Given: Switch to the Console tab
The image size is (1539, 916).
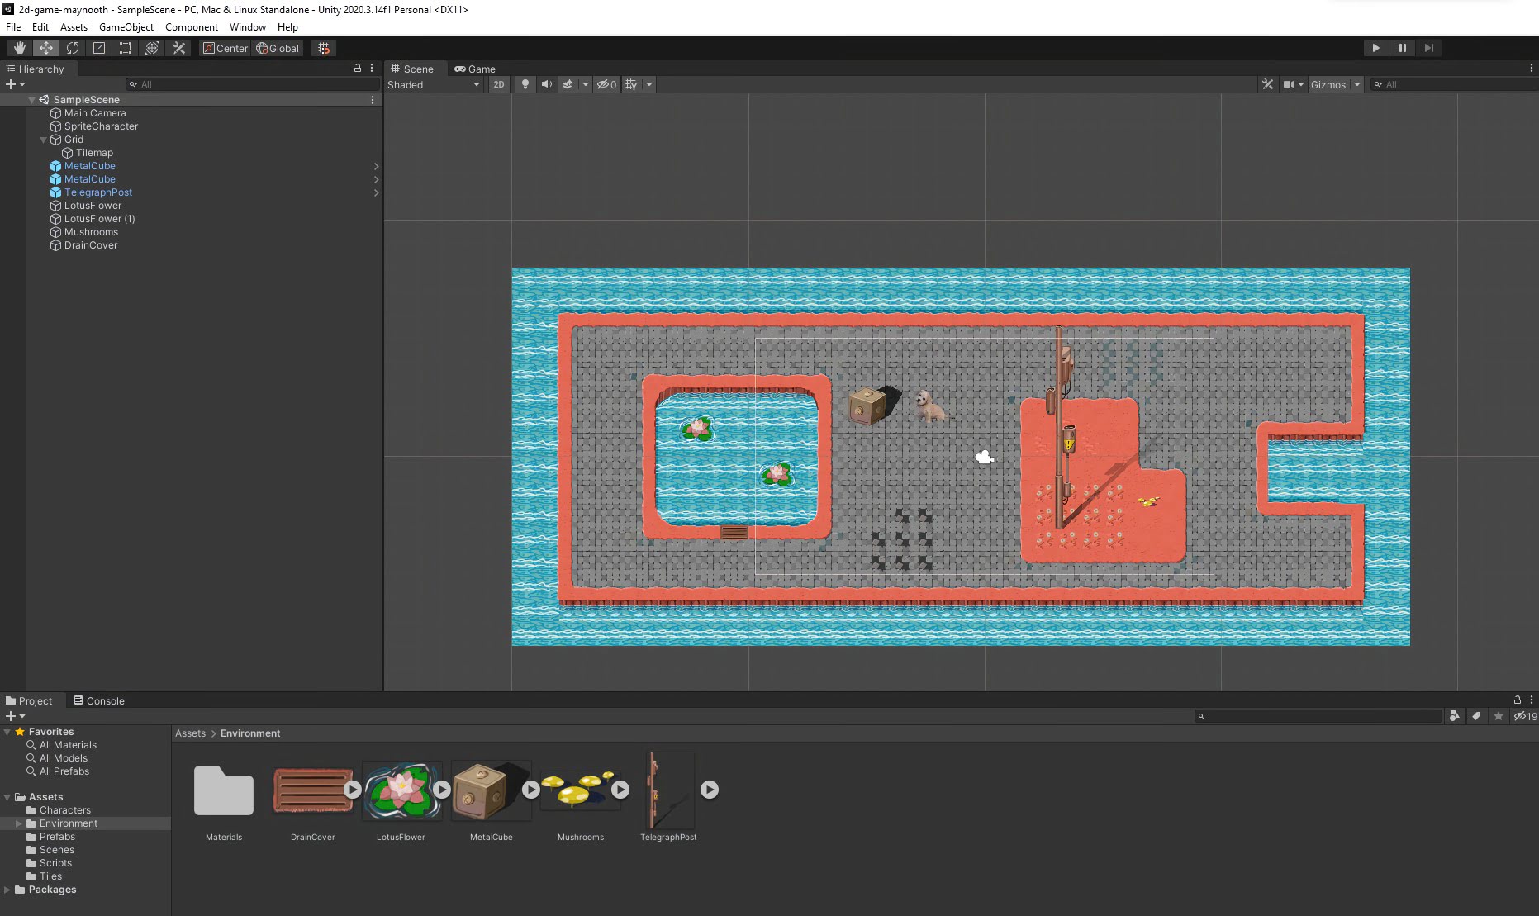Looking at the screenshot, I should pyautogui.click(x=98, y=700).
